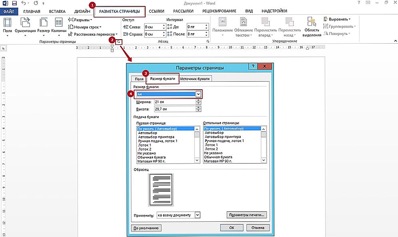This screenshot has height=237, width=398.
Task: Open the Размер page size menu
Action: pos(44,27)
